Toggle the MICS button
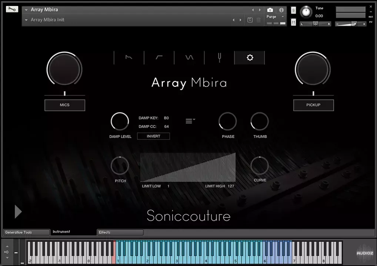377x266 pixels. pyautogui.click(x=65, y=105)
